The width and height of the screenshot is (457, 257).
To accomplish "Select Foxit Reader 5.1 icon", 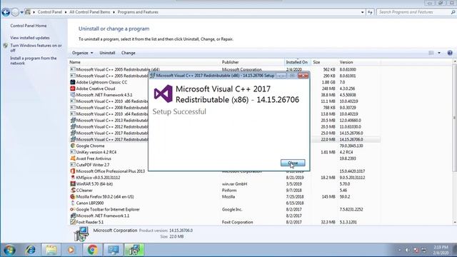I will point(73,222).
